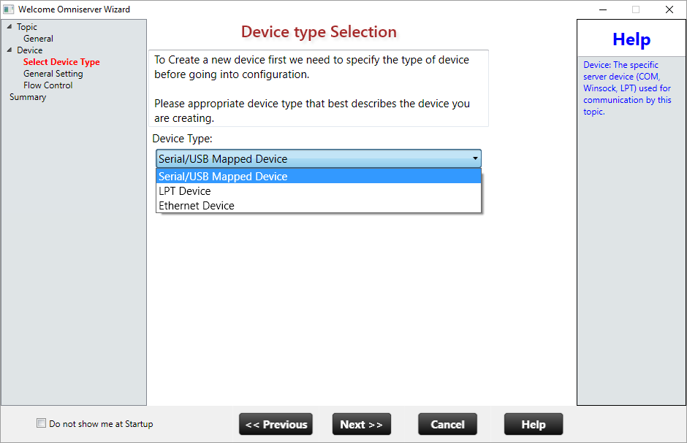Jump to Summary in the tree
The width and height of the screenshot is (687, 443).
28,97
